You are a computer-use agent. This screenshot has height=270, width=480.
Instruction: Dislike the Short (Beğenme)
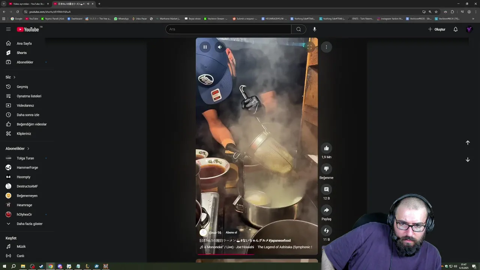point(326,169)
